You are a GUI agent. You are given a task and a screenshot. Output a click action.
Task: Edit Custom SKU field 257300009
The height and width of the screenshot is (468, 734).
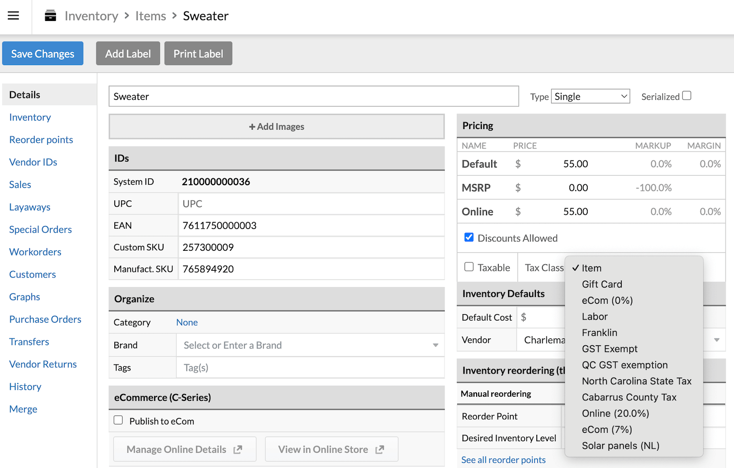pos(311,247)
